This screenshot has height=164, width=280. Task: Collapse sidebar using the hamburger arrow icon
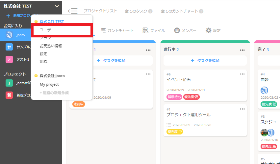(73, 11)
